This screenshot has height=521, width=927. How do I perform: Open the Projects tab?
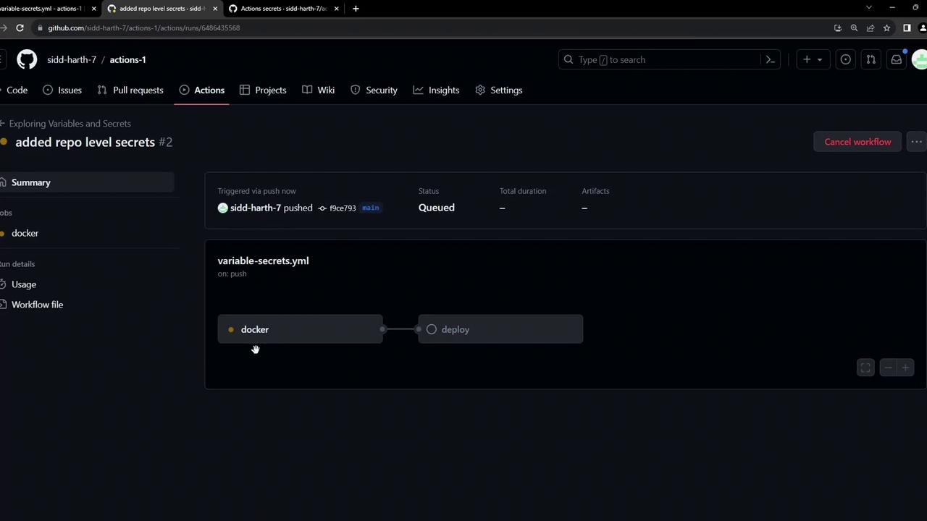263,90
